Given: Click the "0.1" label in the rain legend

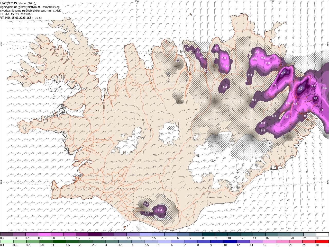Looking at the screenshot, I should [x=2, y=245].
